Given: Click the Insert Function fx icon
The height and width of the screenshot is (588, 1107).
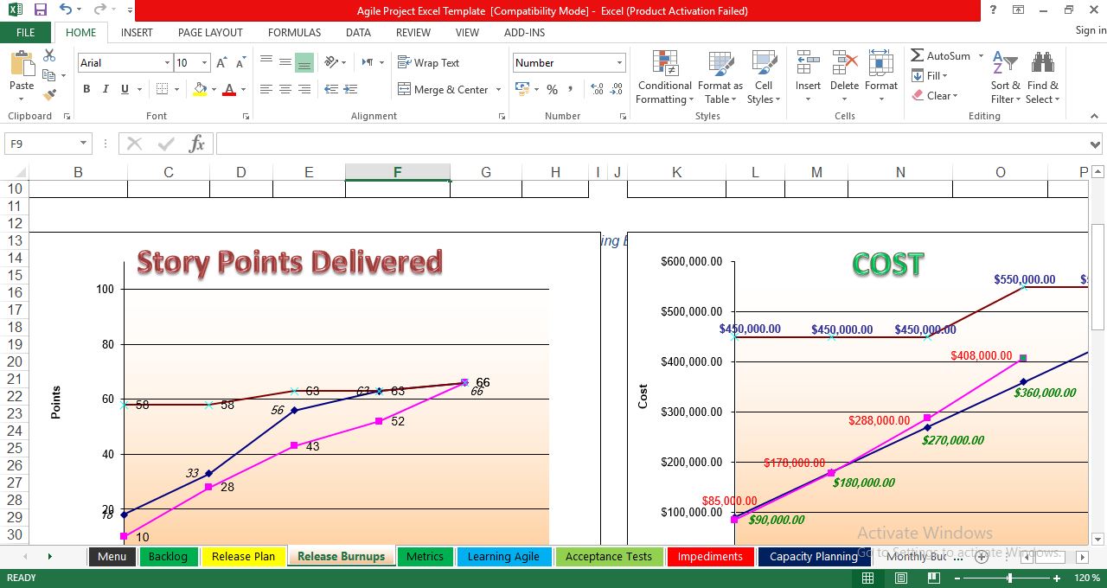Looking at the screenshot, I should pyautogui.click(x=196, y=144).
